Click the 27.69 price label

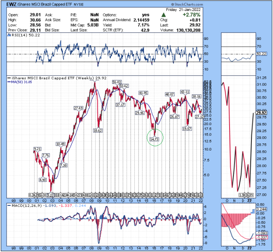pos(78,108)
